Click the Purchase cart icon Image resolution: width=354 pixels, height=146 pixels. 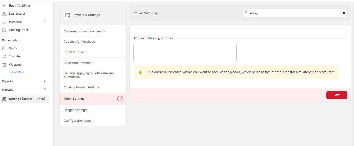tap(4, 22)
